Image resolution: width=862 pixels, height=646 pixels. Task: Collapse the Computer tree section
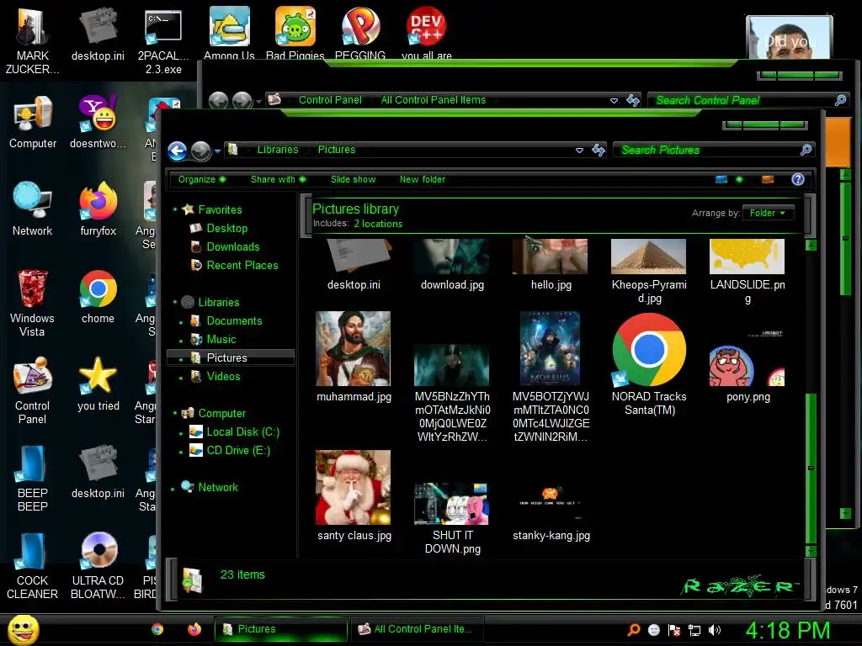pos(175,413)
